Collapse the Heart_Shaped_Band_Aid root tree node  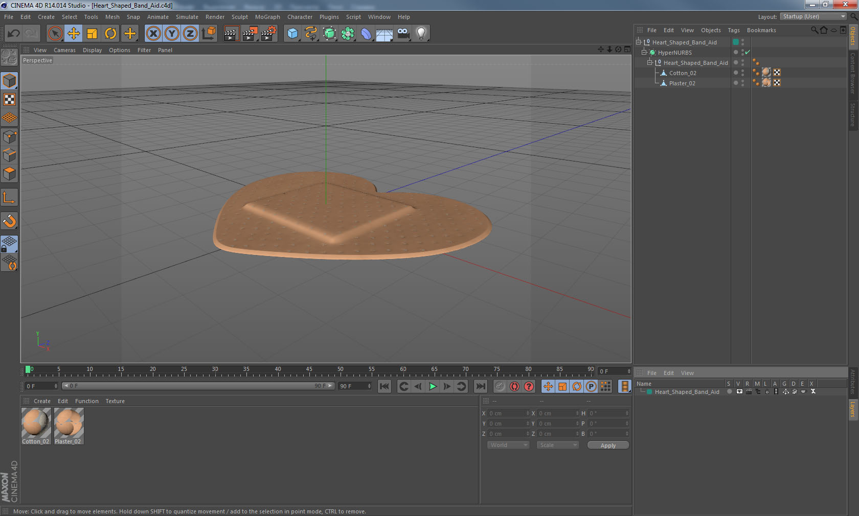tap(639, 42)
